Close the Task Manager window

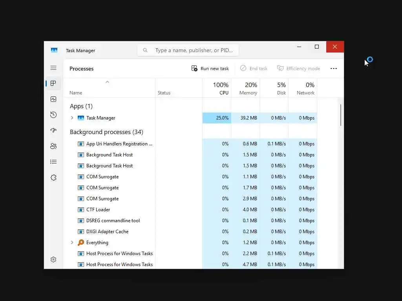click(335, 47)
